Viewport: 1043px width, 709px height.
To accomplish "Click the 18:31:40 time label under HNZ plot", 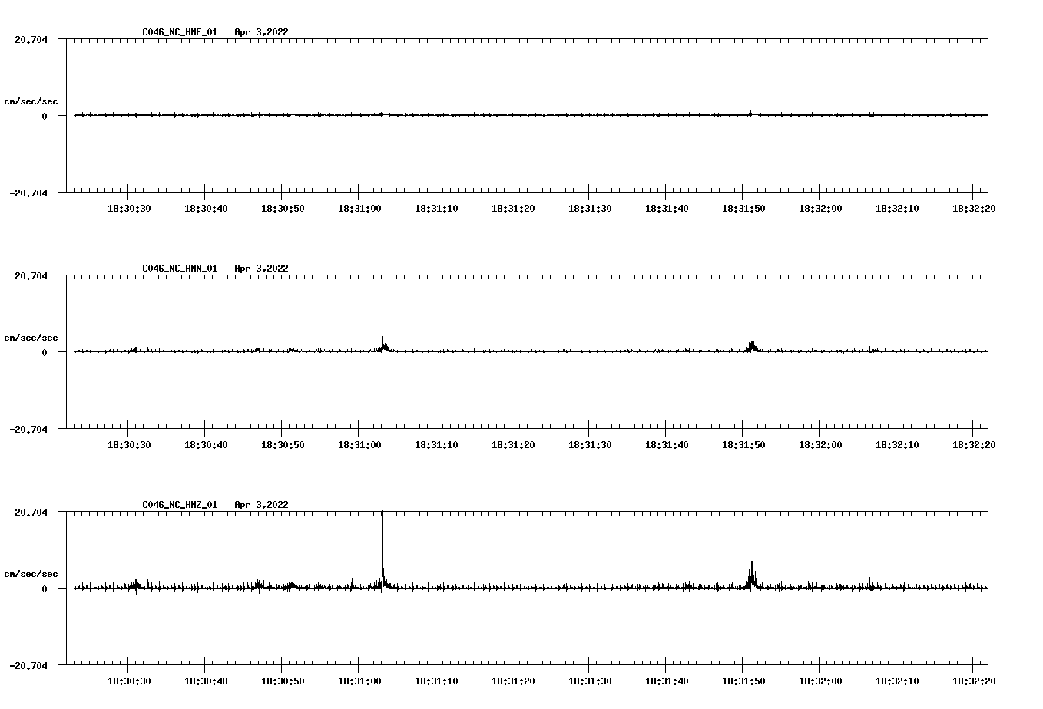I will click(x=667, y=681).
